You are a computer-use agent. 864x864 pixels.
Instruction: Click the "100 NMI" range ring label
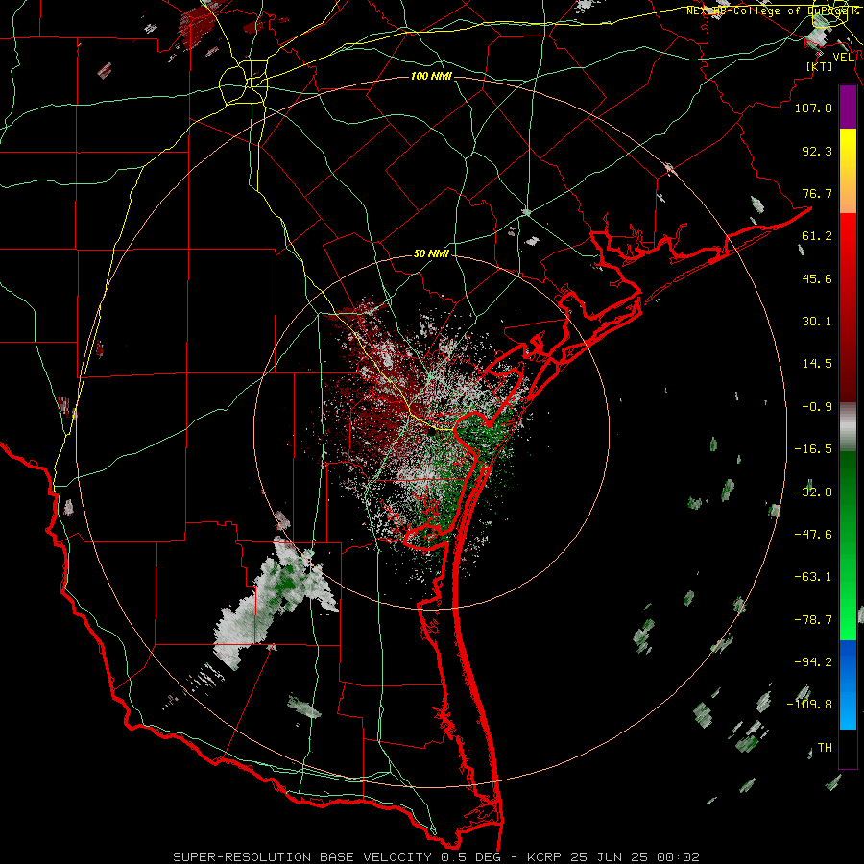click(x=431, y=76)
